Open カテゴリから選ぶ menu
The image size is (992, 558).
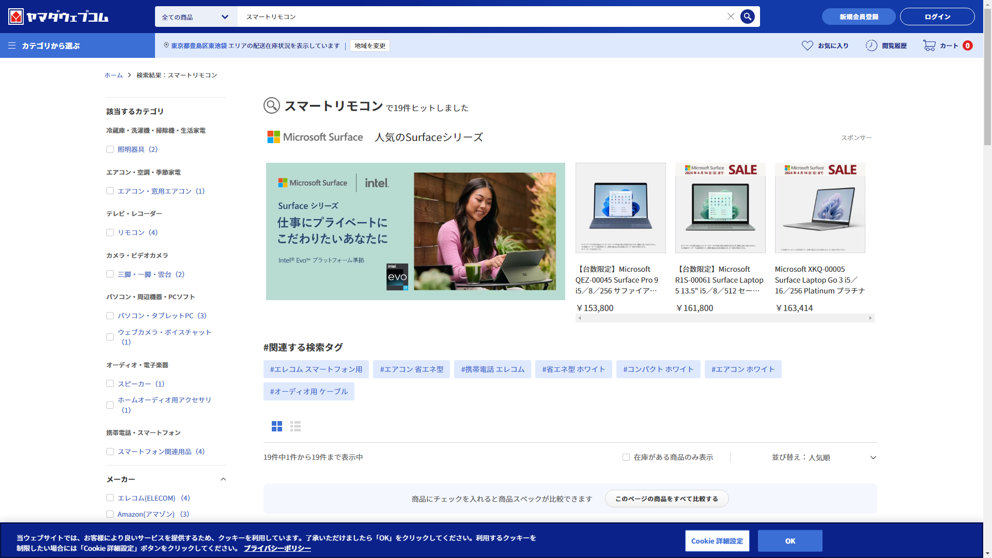pyautogui.click(x=44, y=45)
